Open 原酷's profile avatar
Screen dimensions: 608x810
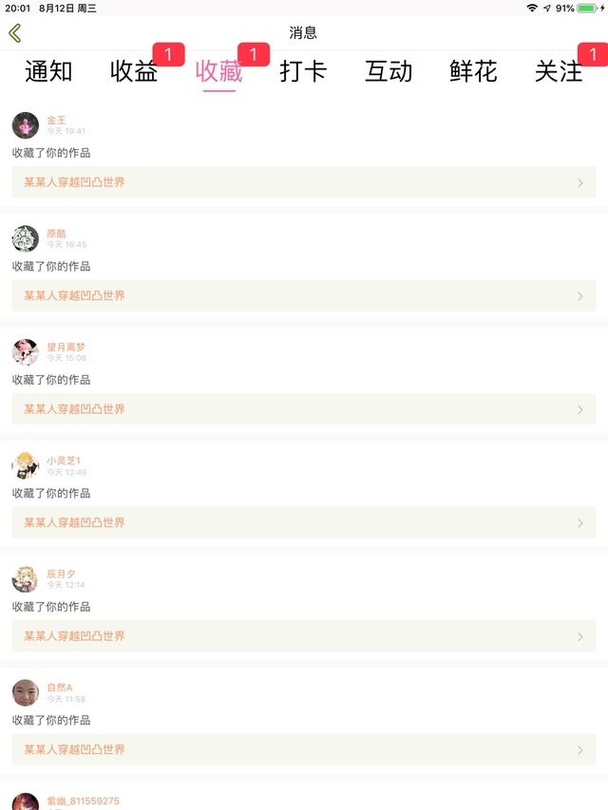pyautogui.click(x=26, y=238)
